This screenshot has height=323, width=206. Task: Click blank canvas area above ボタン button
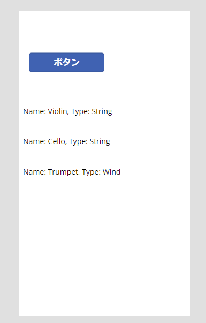(104, 31)
